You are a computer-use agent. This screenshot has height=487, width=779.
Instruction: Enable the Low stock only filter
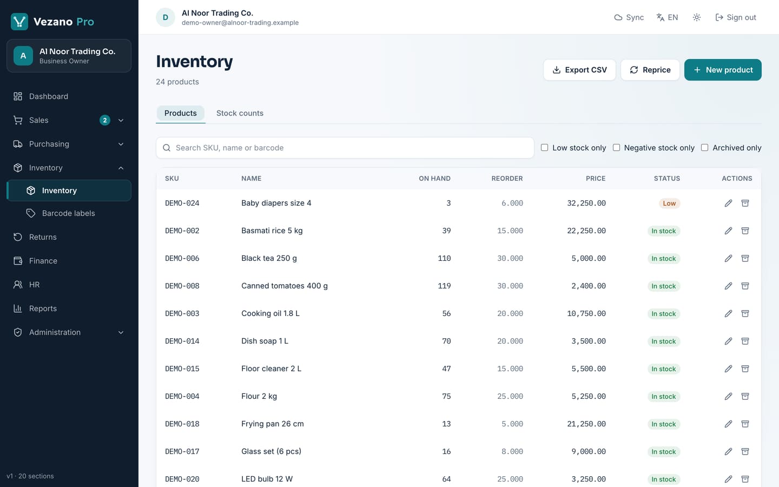(x=544, y=148)
